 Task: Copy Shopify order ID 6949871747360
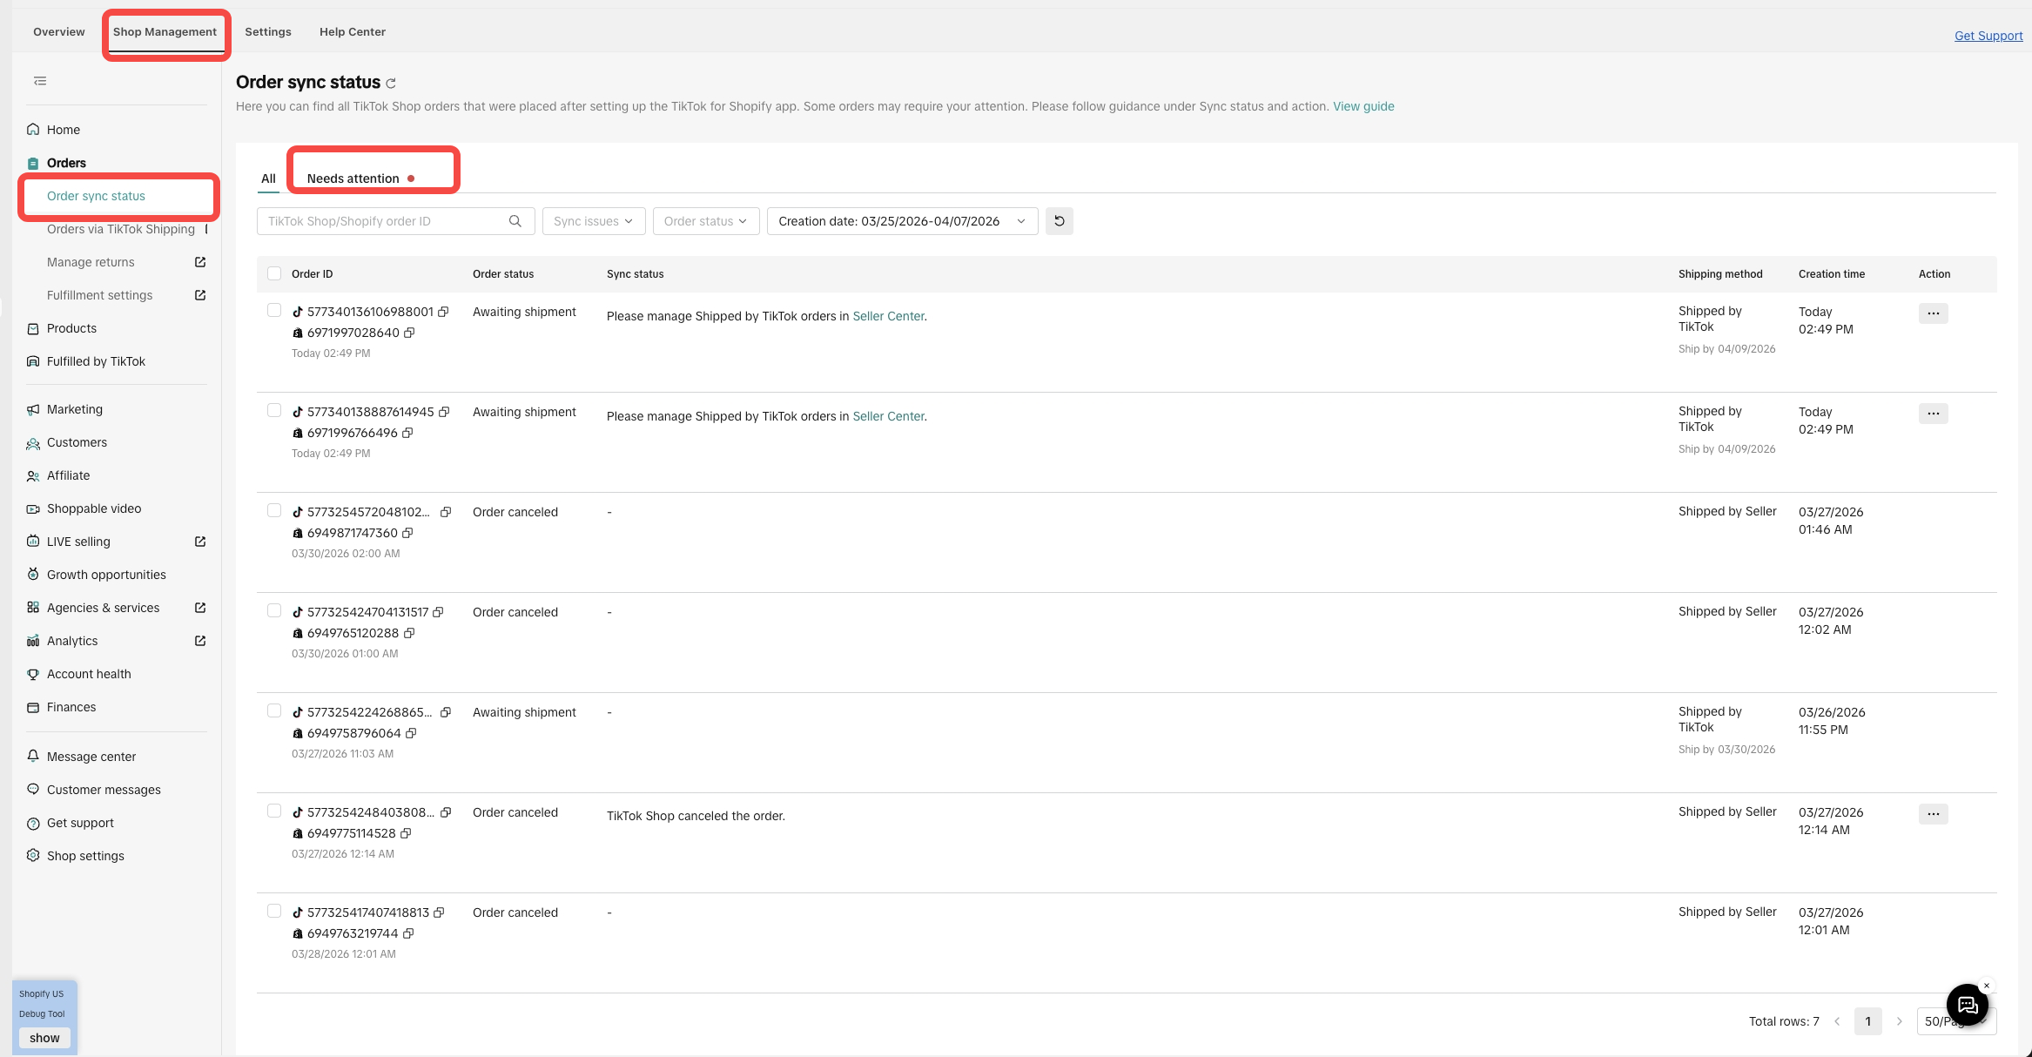[407, 533]
